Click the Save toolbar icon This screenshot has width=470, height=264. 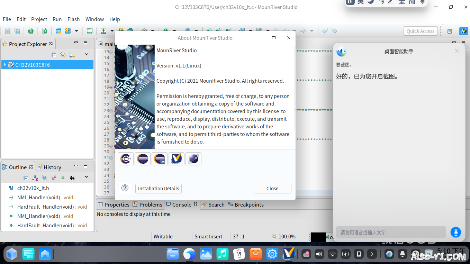(7, 31)
